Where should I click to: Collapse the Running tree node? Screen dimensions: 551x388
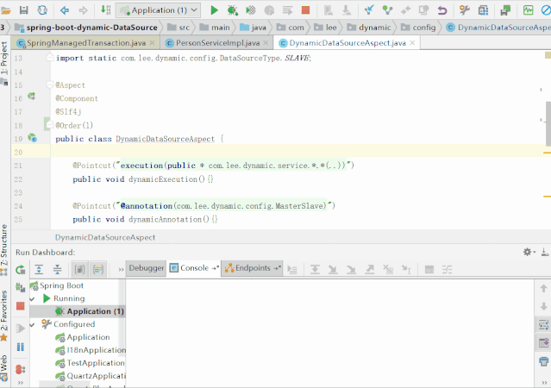pyautogui.click(x=32, y=299)
